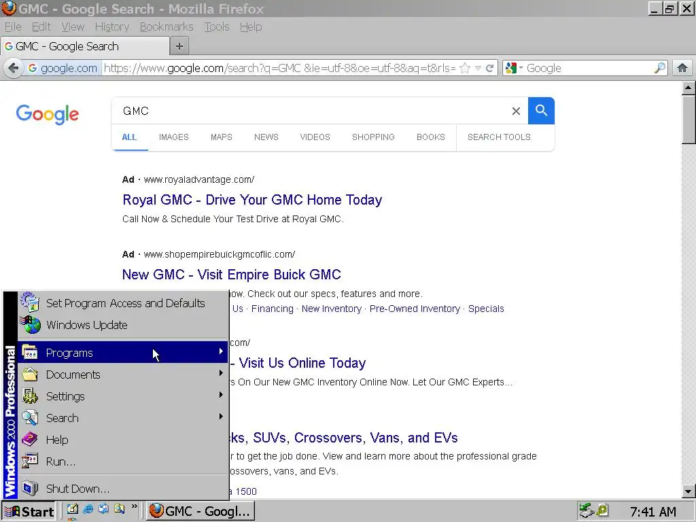
Task: Switch to the News results tab
Action: click(x=266, y=137)
